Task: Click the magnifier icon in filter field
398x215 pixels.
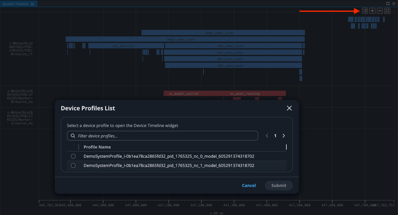Action: [x=73, y=135]
